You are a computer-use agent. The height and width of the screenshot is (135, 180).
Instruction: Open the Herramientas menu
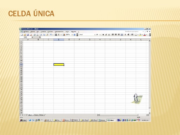coord(59,31)
